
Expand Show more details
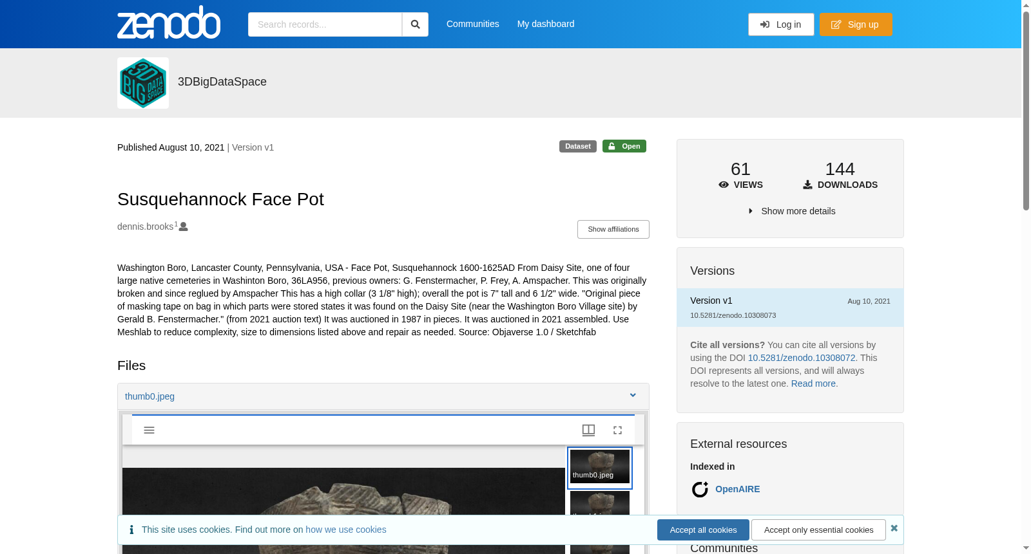[792, 211]
